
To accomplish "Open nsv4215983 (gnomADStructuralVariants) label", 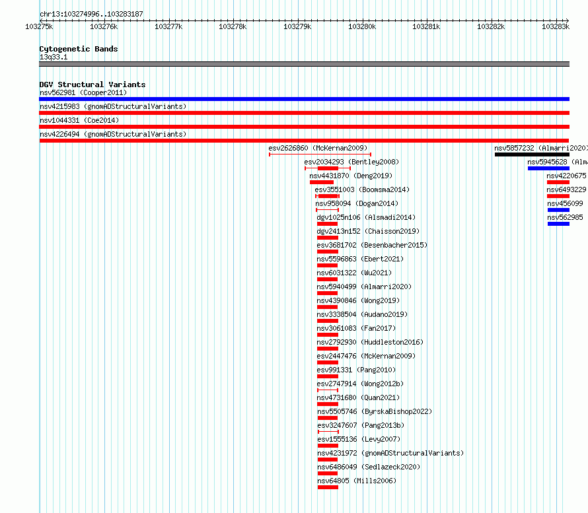I will 113,106.
